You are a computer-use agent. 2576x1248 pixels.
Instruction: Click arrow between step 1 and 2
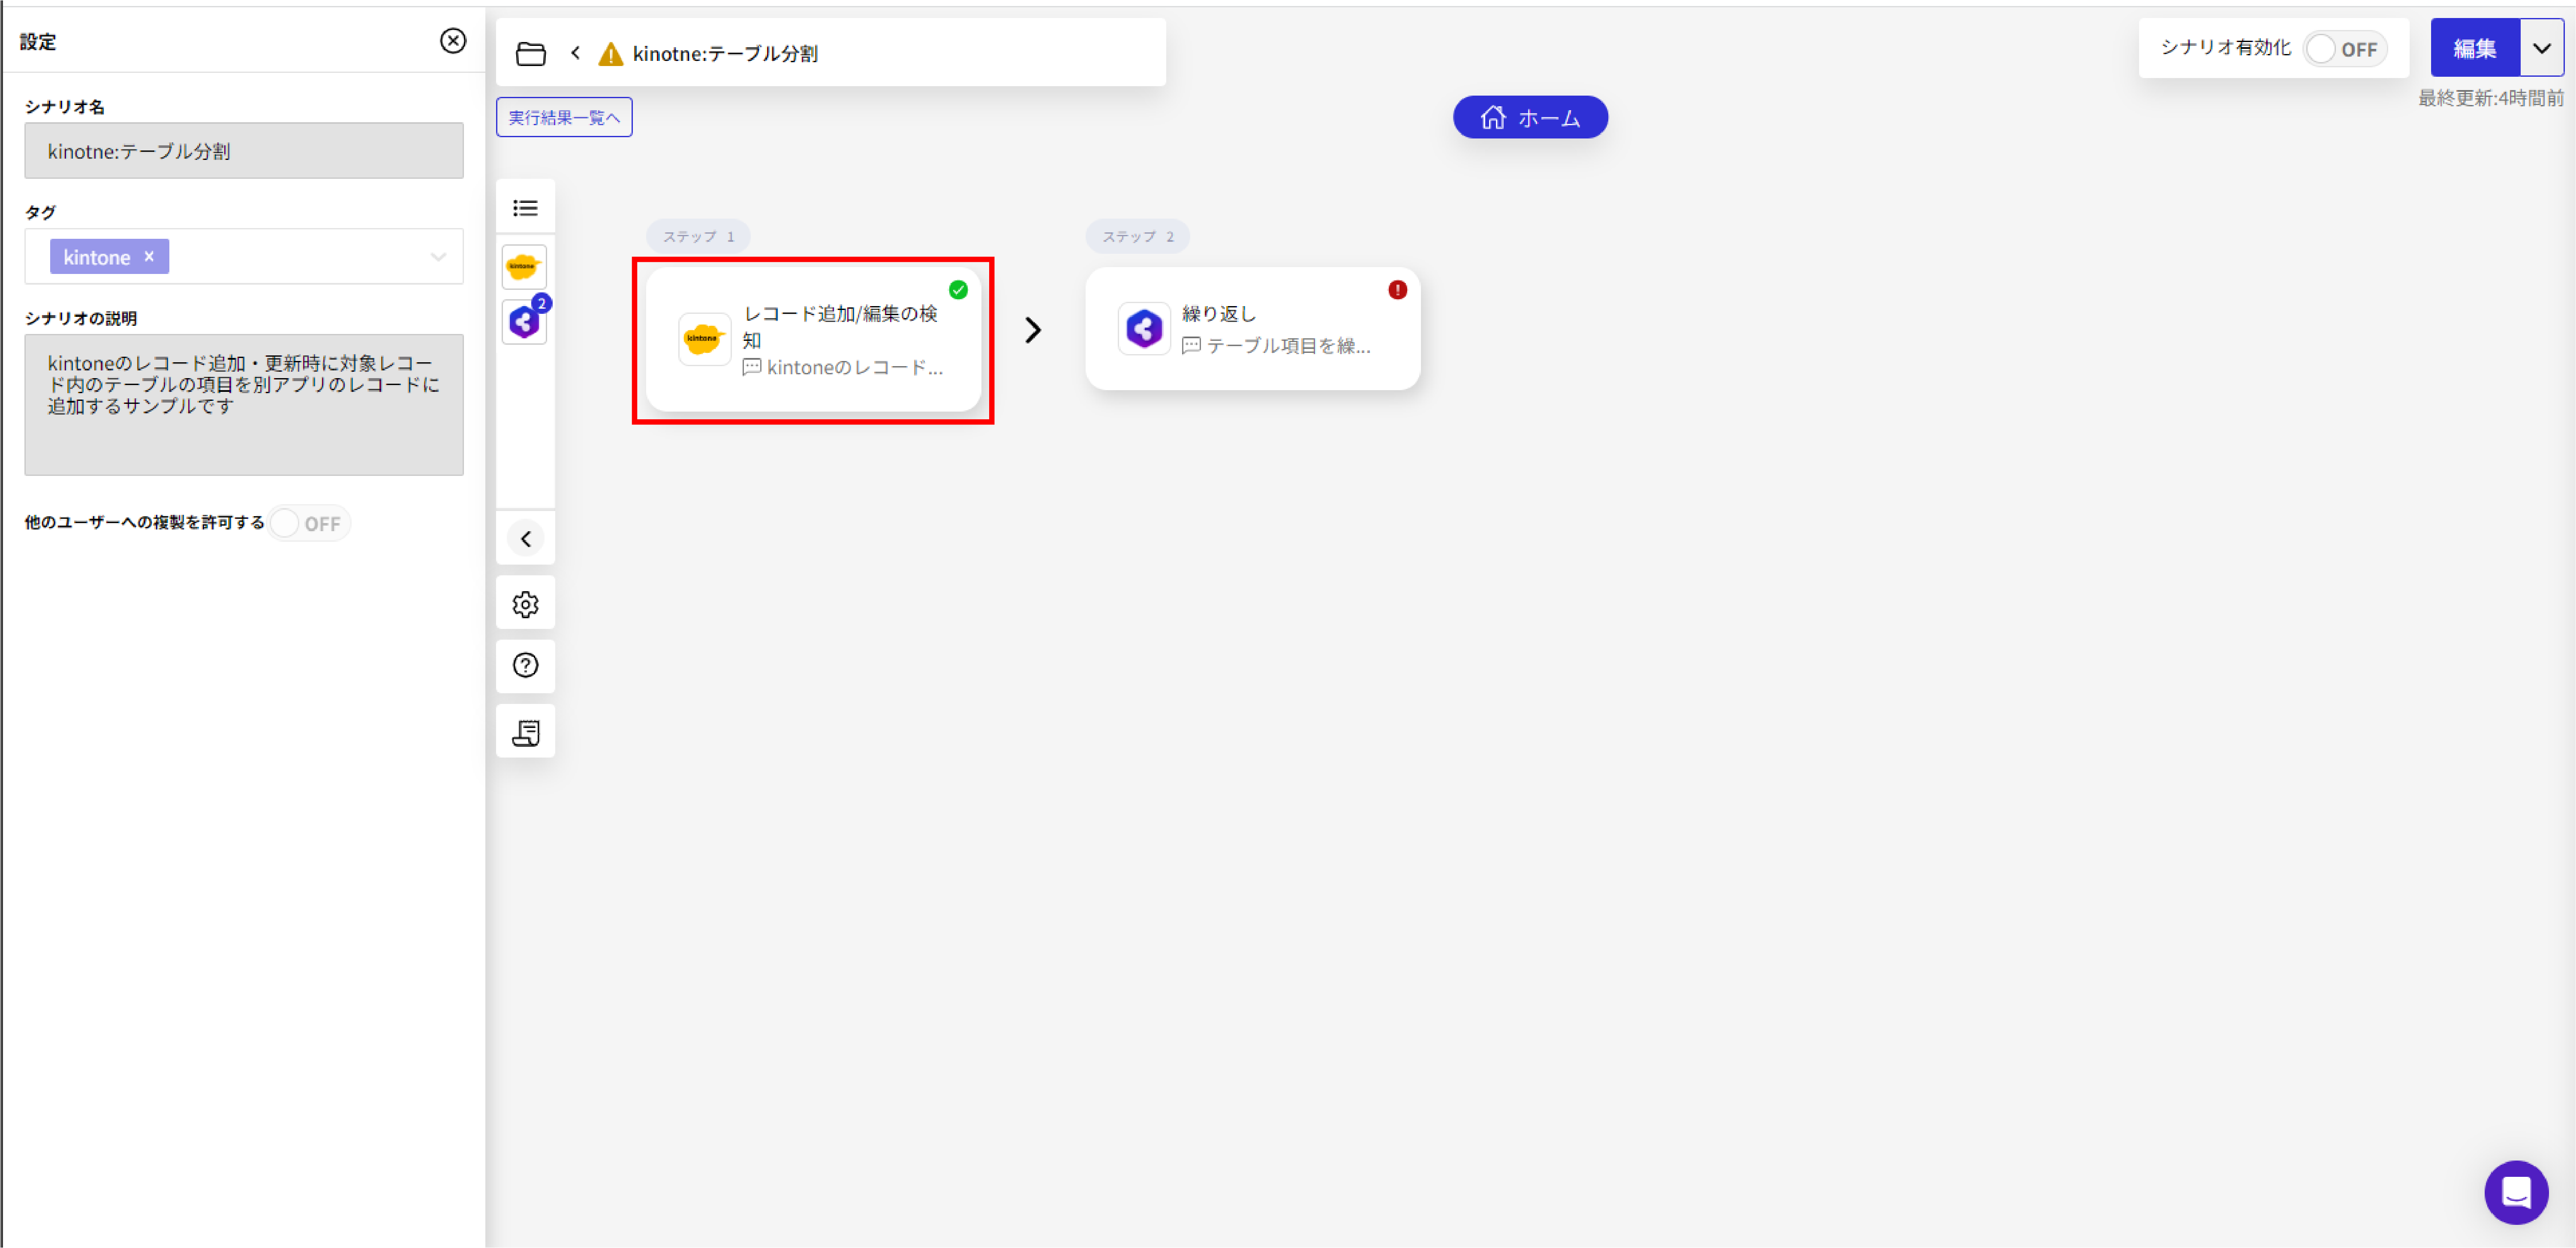coord(1033,330)
